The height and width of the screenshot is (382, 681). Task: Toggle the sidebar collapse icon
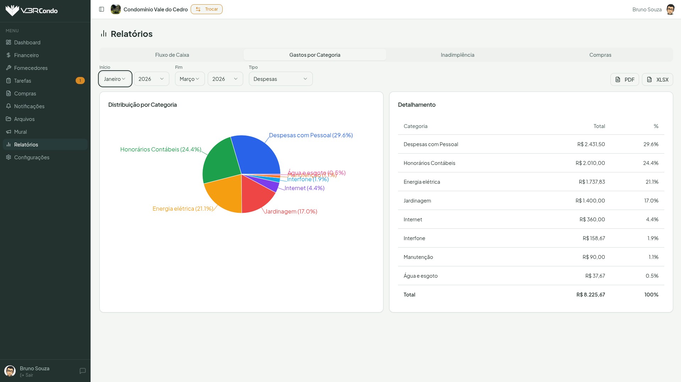tap(102, 9)
